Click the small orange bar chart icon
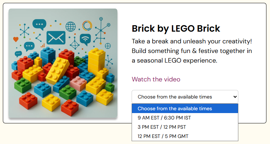Image resolution: width=270 pixels, height=144 pixels. [43, 46]
